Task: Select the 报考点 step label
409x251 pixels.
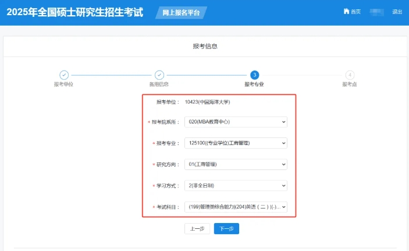Action: click(350, 84)
